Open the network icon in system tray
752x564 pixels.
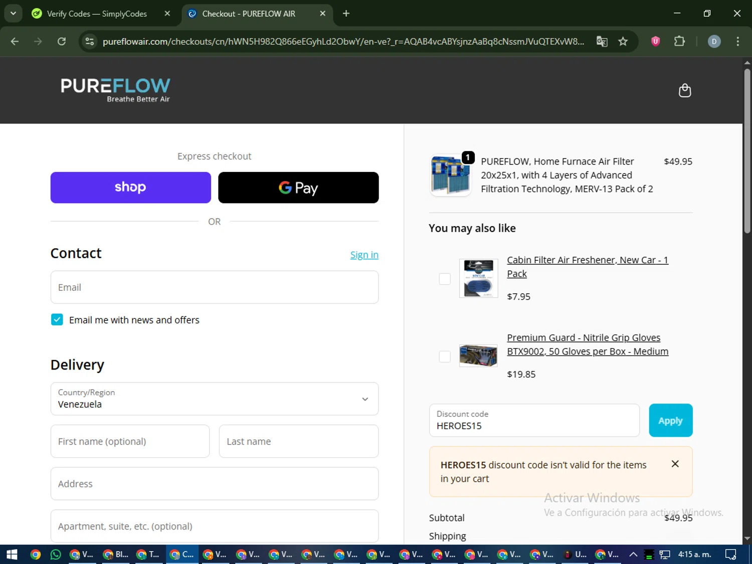coord(665,554)
